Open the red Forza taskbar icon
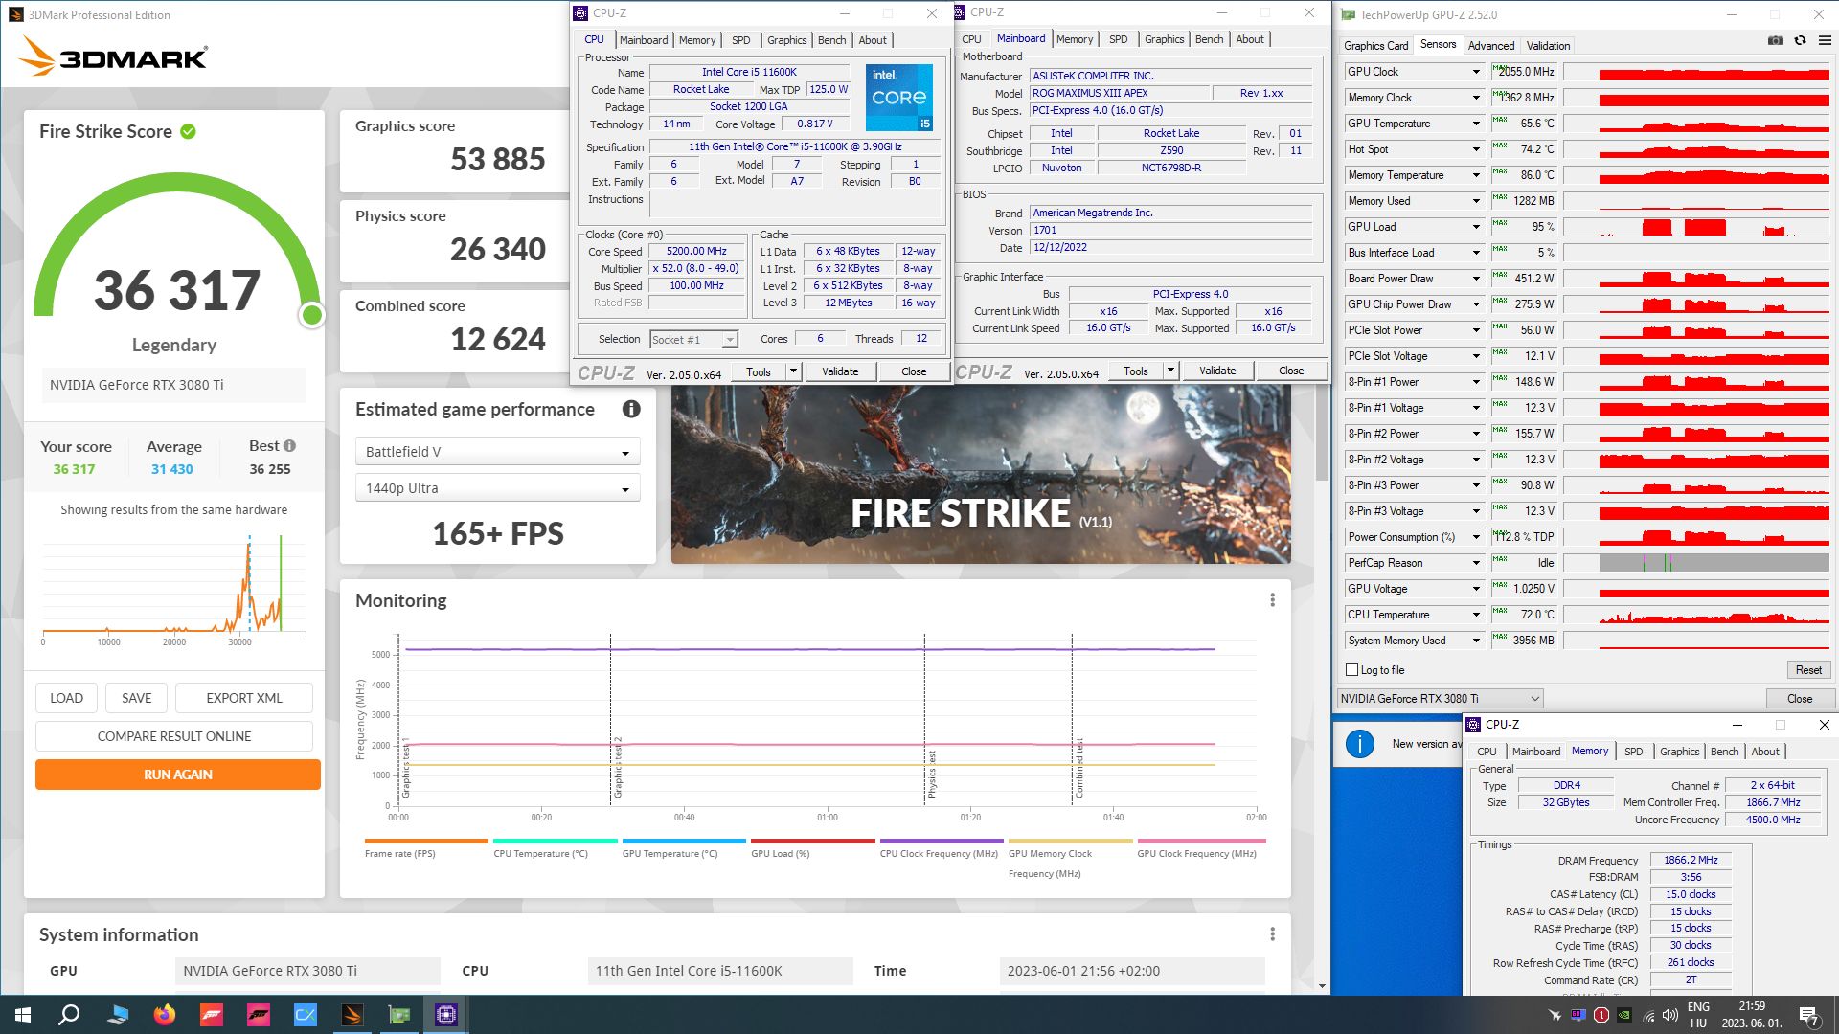Screen dimensions: 1839x1034 tap(212, 1015)
